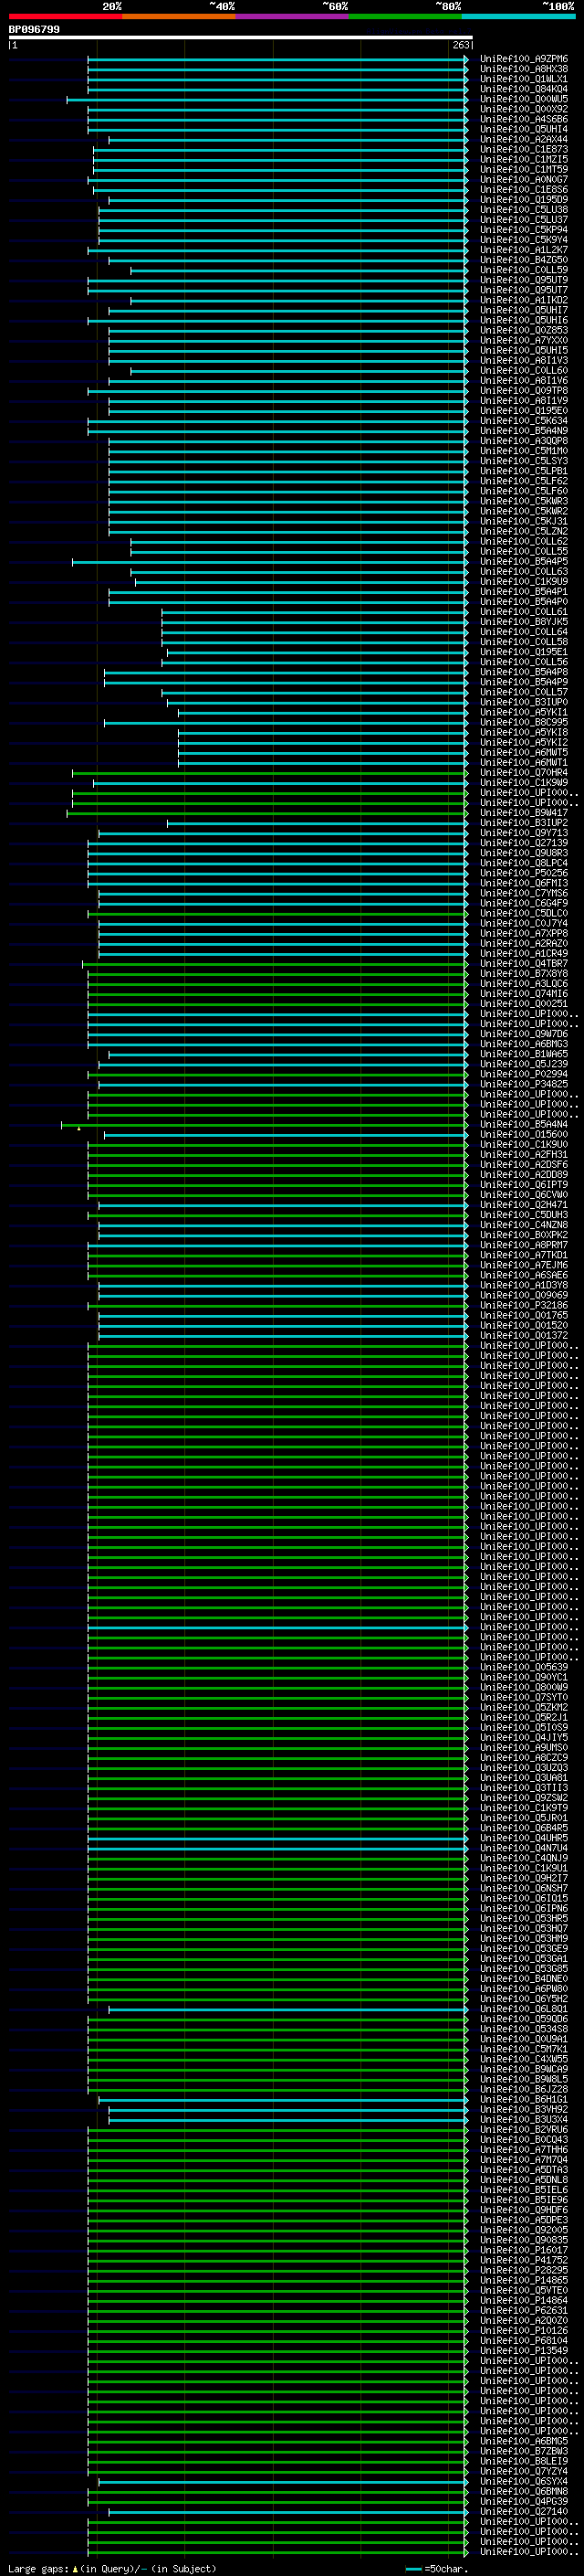Select label UniRef100_P50256
Image resolution: width=584 pixels, height=2576 pixels.
523,873
